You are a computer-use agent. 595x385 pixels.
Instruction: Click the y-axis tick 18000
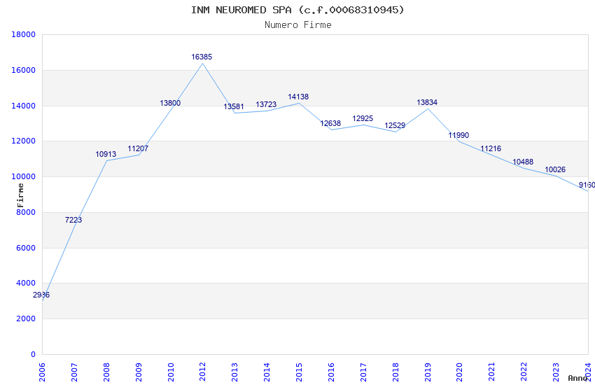(24, 34)
